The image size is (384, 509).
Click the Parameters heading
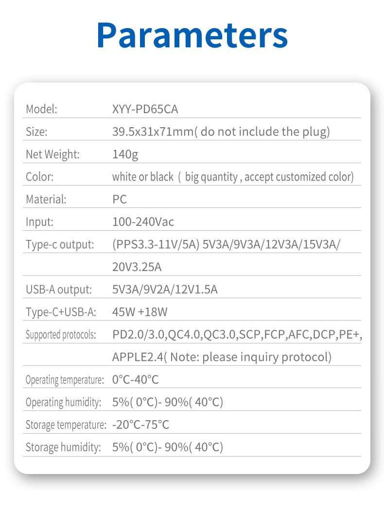pos(192,35)
